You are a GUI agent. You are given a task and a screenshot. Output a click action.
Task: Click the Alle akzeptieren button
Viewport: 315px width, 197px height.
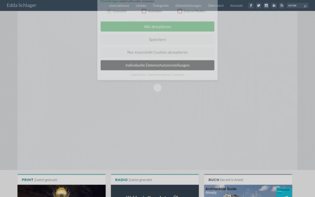pos(157,27)
